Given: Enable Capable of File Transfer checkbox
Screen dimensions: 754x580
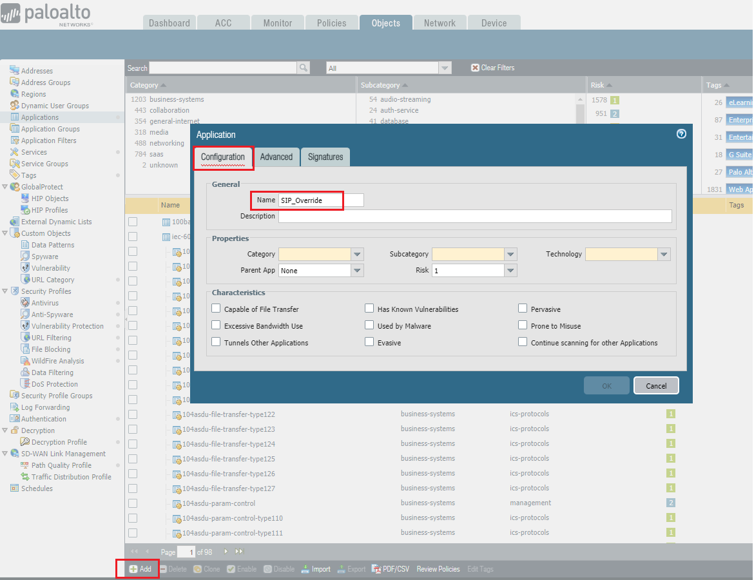Looking at the screenshot, I should 217,309.
